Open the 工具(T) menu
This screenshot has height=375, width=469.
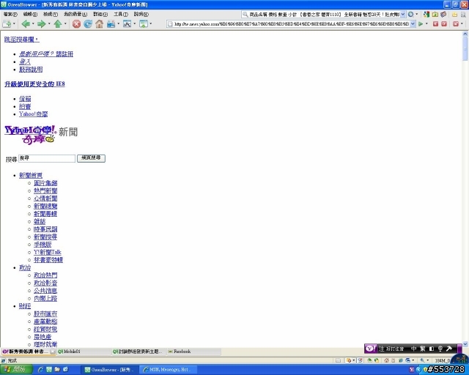point(120,14)
